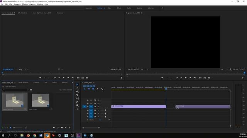The image size is (247, 138).
Task: Toggle Snap magnet in timeline
Action: 89,89
